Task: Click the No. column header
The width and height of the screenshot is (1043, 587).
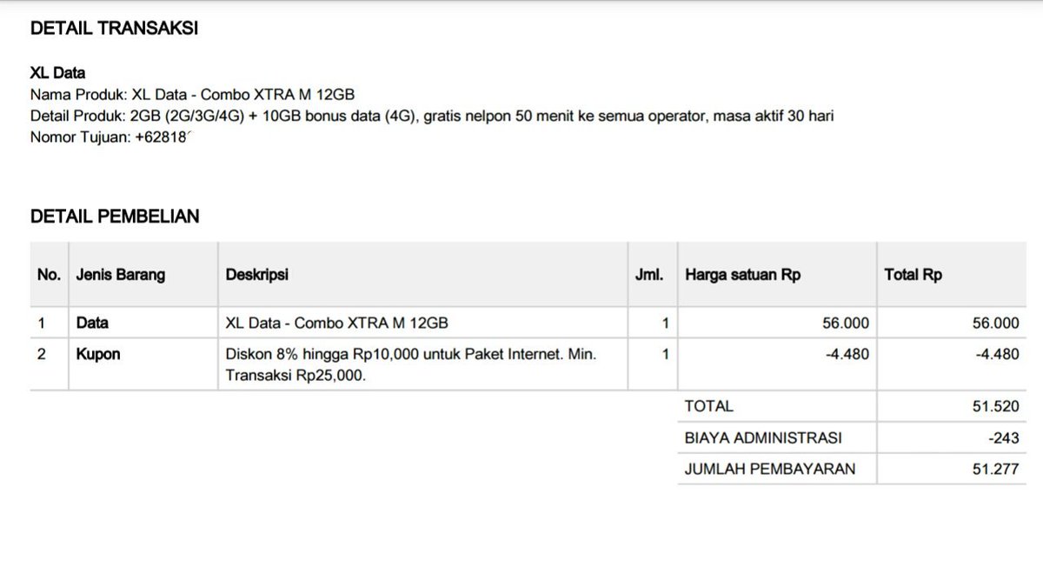Action: pyautogui.click(x=49, y=275)
